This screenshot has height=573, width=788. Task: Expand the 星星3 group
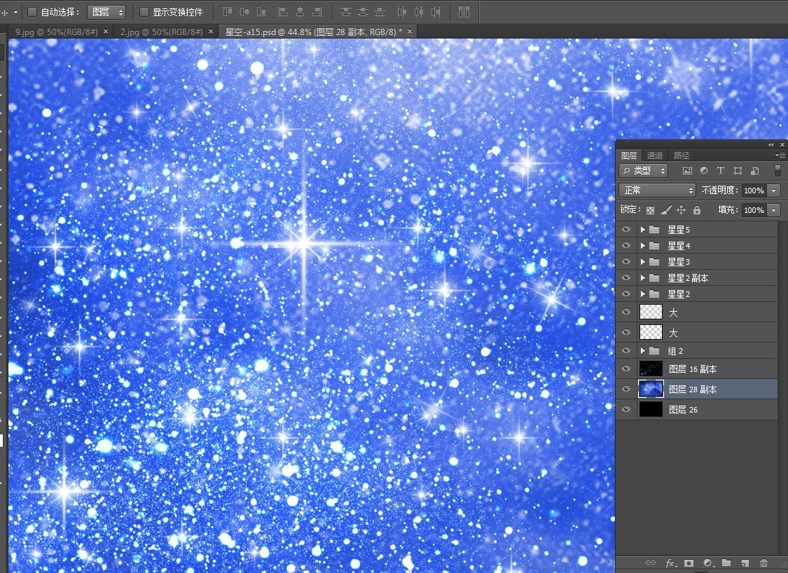pyautogui.click(x=642, y=261)
